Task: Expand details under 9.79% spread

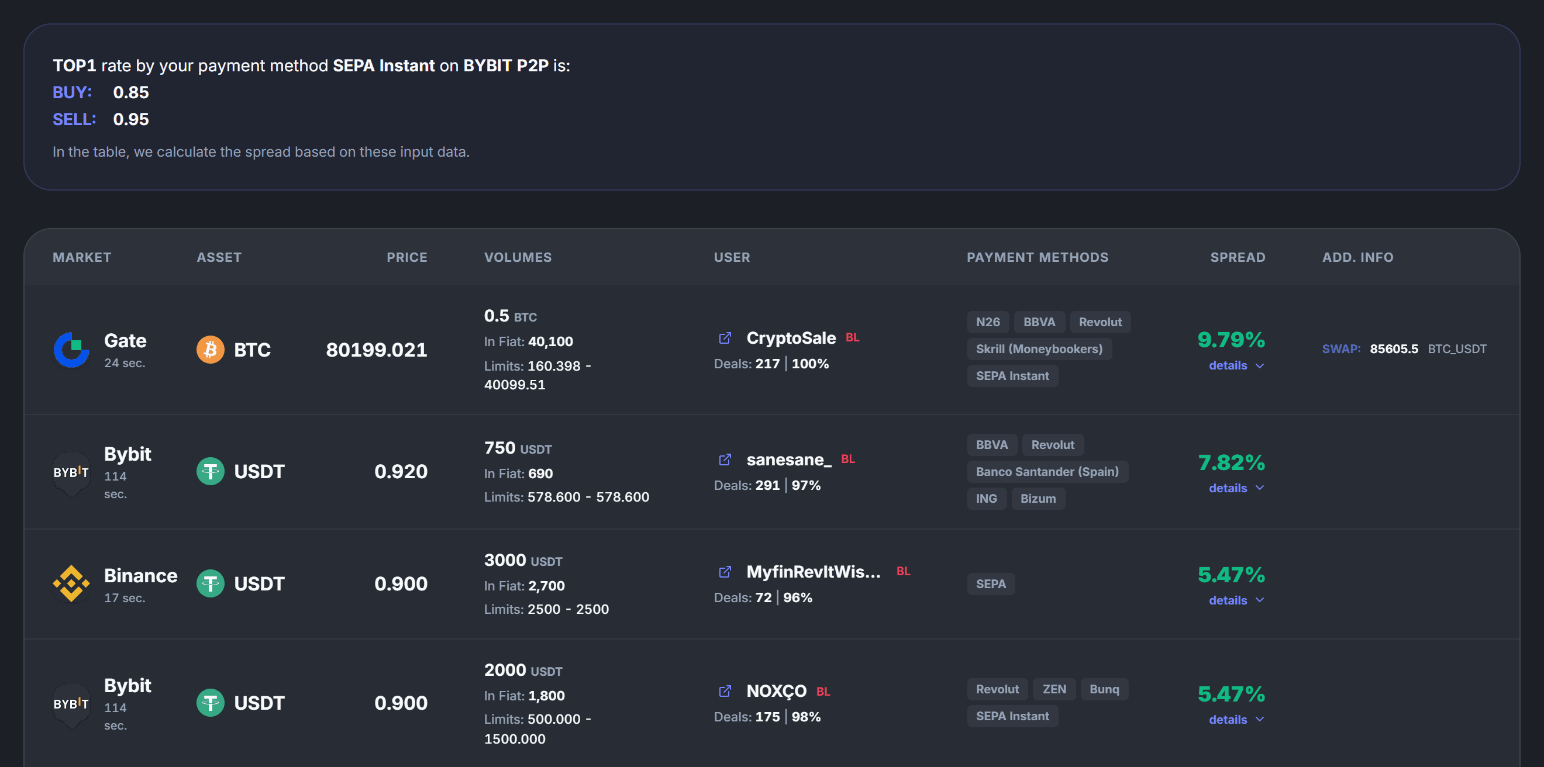Action: pos(1236,365)
